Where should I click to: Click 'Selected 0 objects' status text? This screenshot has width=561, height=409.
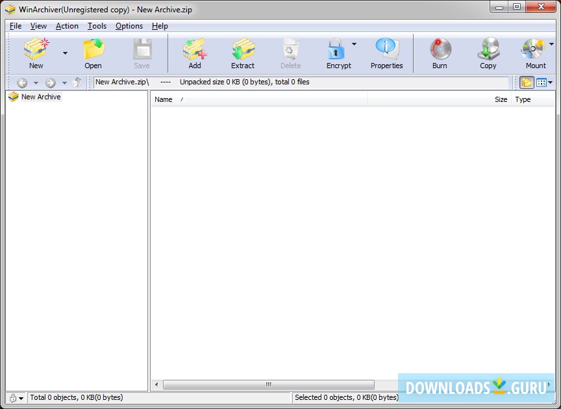[x=347, y=397]
